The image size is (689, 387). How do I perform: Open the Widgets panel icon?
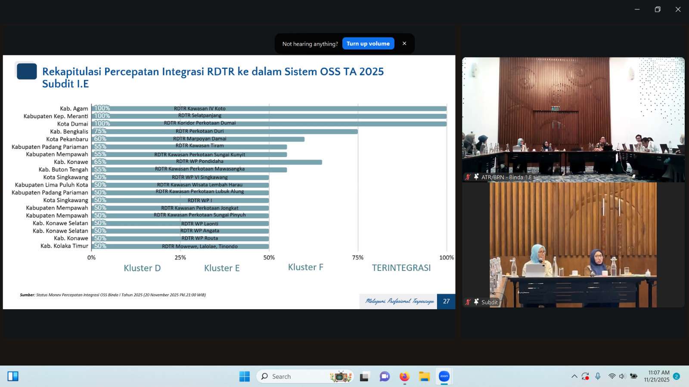[x=13, y=377]
